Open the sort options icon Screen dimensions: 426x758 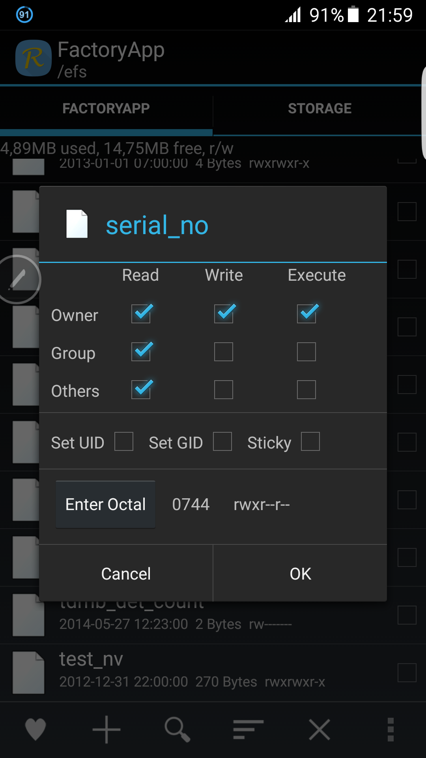pos(248,729)
